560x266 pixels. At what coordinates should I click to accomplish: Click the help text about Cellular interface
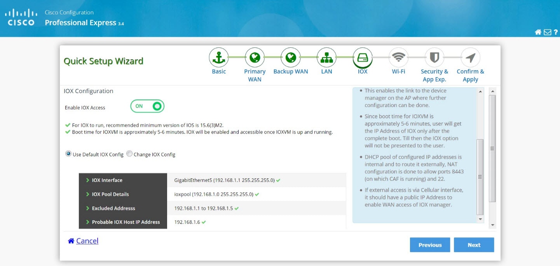(x=414, y=197)
